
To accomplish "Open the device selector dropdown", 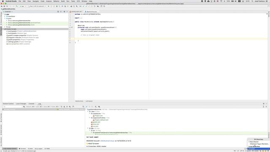I will pos(37,6).
